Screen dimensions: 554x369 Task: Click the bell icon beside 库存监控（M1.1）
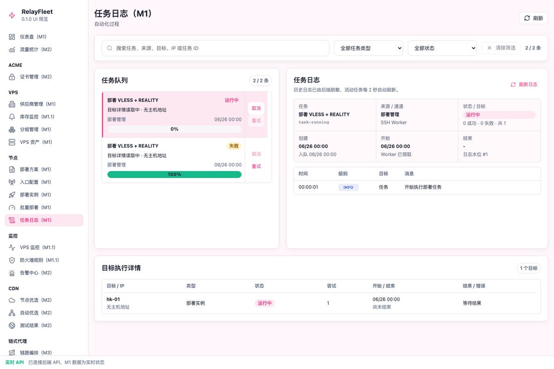12,117
